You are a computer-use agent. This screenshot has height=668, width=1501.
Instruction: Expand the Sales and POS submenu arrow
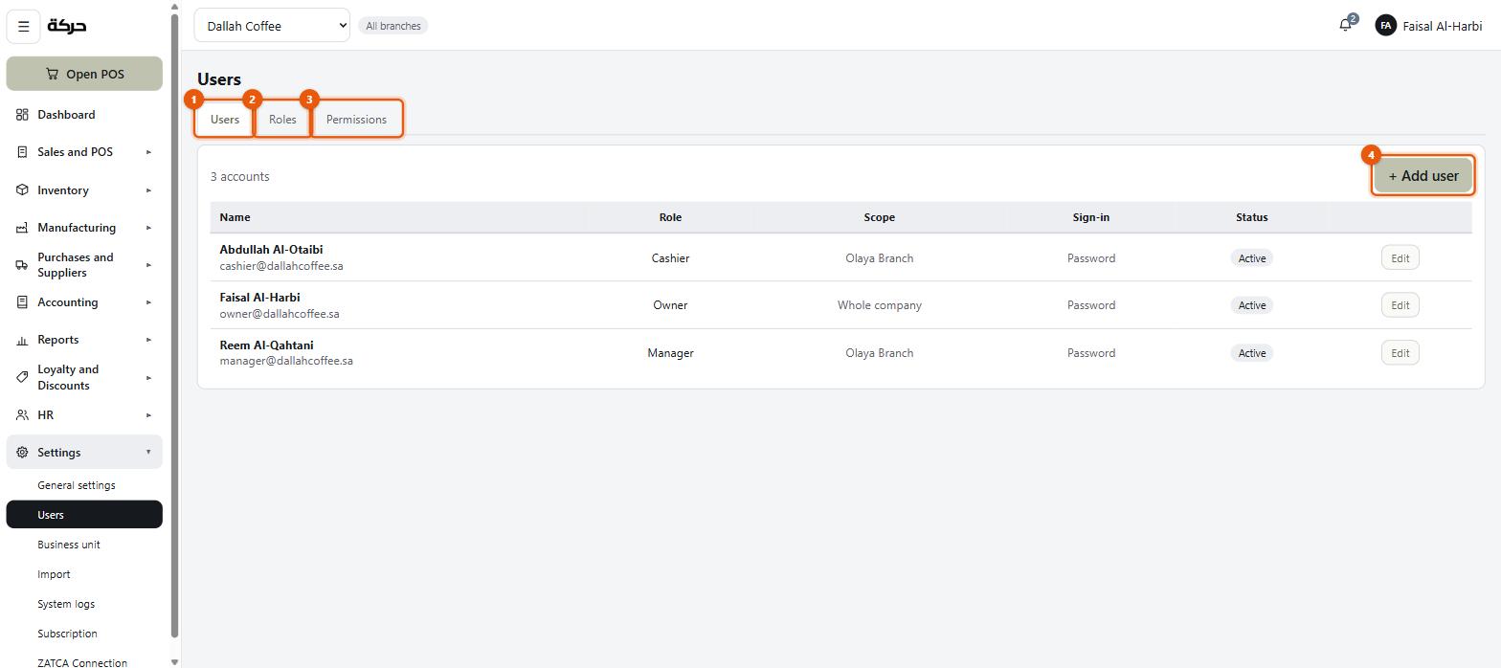coord(148,152)
